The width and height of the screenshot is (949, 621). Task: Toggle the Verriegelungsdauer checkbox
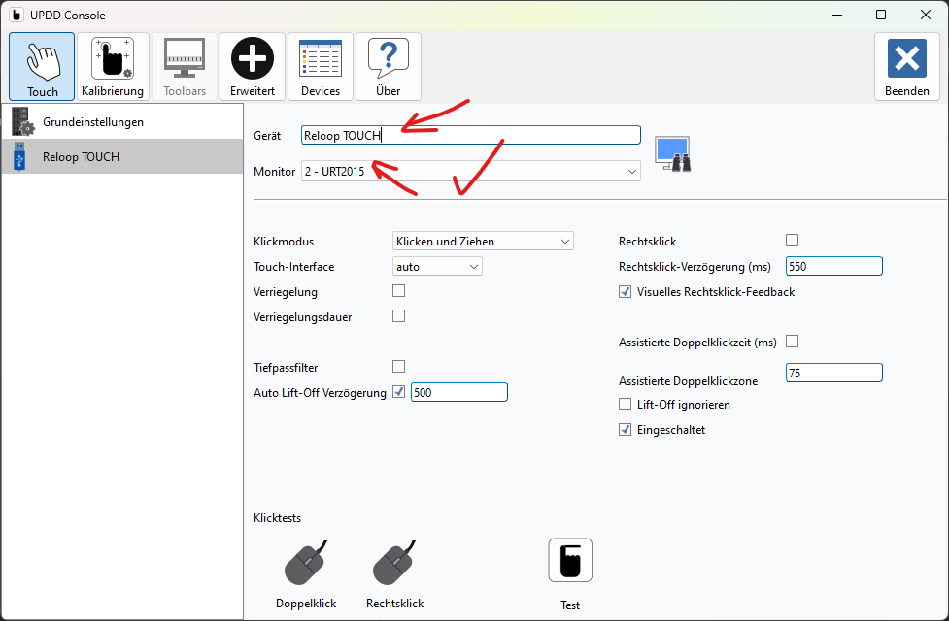(399, 316)
